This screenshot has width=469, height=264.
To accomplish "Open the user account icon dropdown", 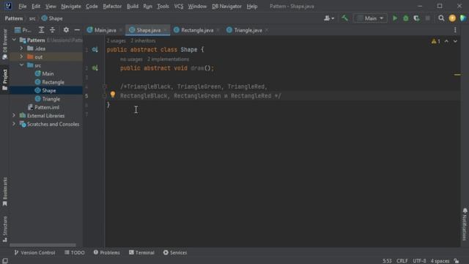I will tap(329, 18).
